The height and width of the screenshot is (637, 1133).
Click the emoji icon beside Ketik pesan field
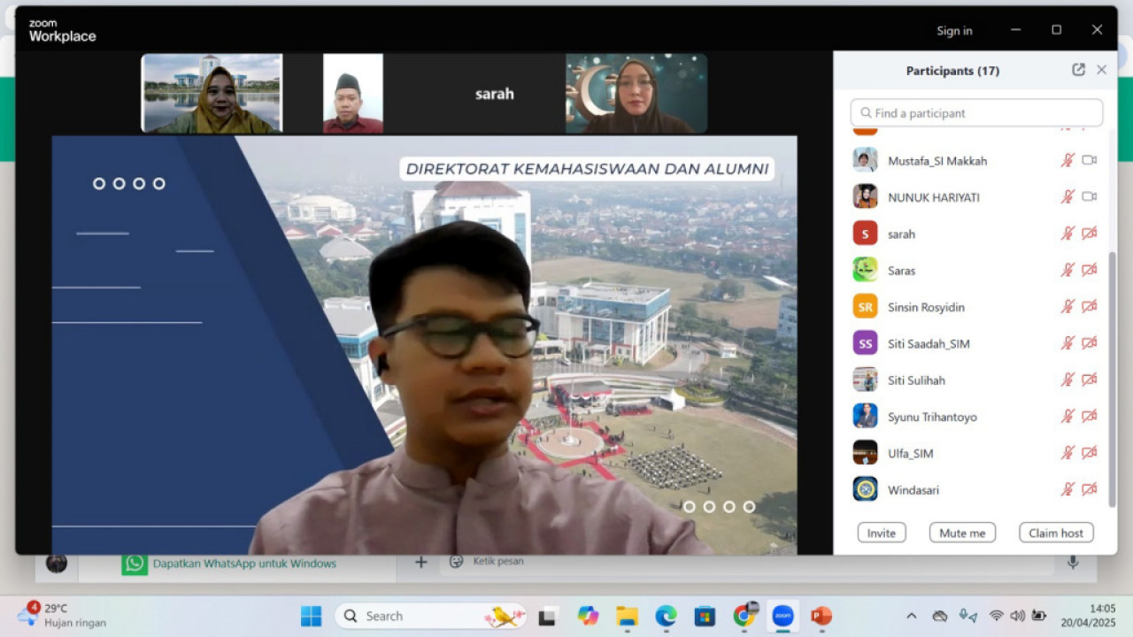tap(456, 561)
